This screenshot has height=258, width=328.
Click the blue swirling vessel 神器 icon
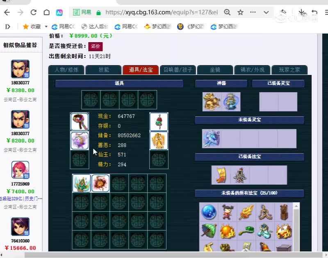tap(231, 102)
